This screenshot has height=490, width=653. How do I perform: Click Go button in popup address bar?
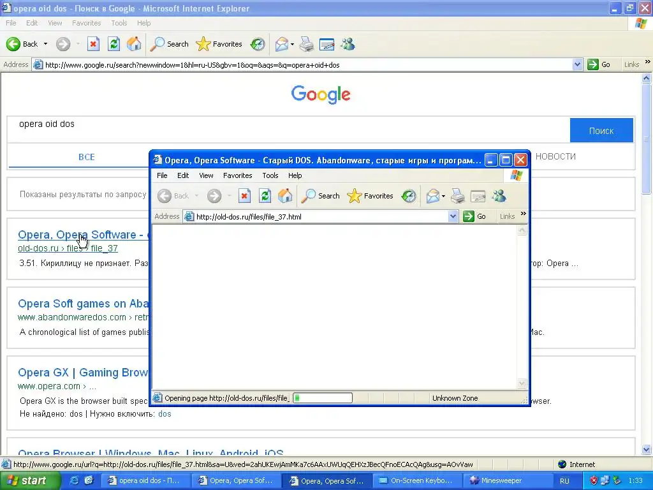[x=474, y=216]
